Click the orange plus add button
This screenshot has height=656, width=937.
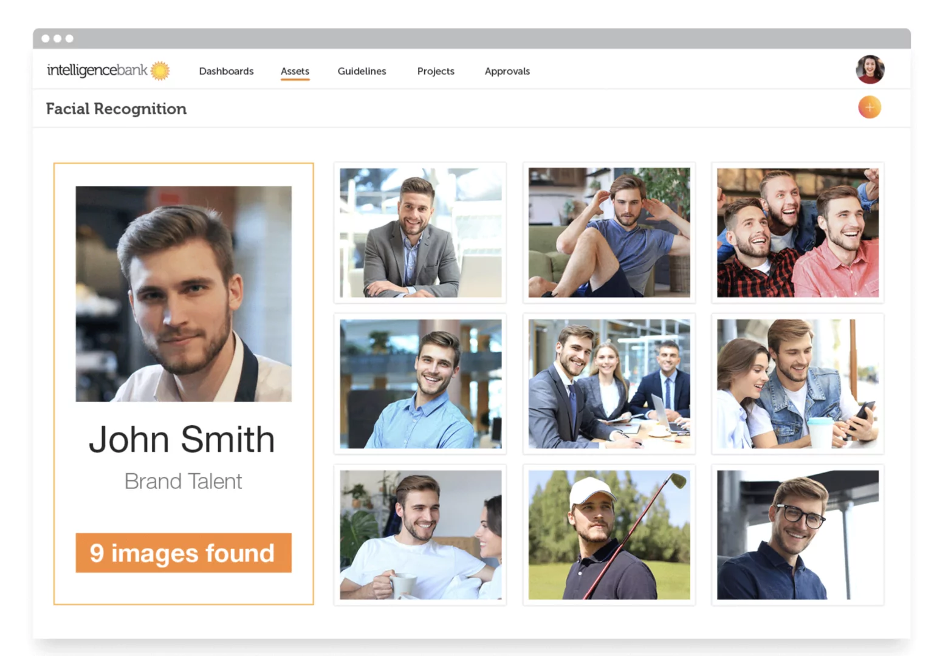870,108
